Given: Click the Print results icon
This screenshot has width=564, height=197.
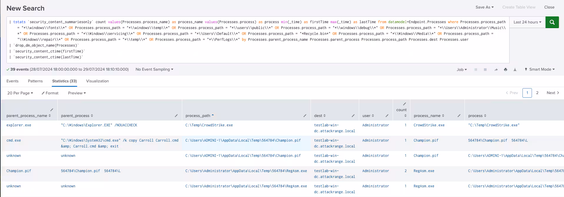Looking at the screenshot, I should coord(505,70).
